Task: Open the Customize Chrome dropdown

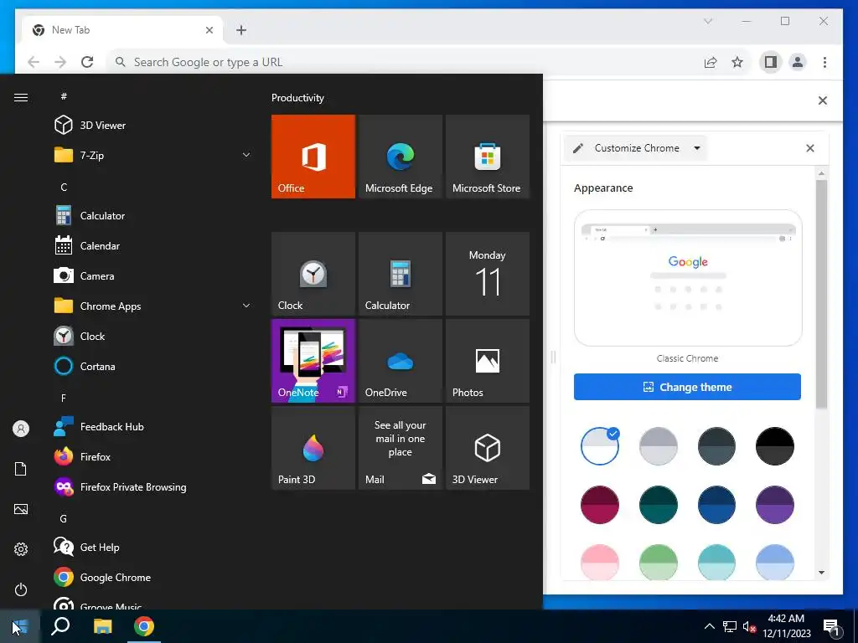Action: [x=636, y=148]
